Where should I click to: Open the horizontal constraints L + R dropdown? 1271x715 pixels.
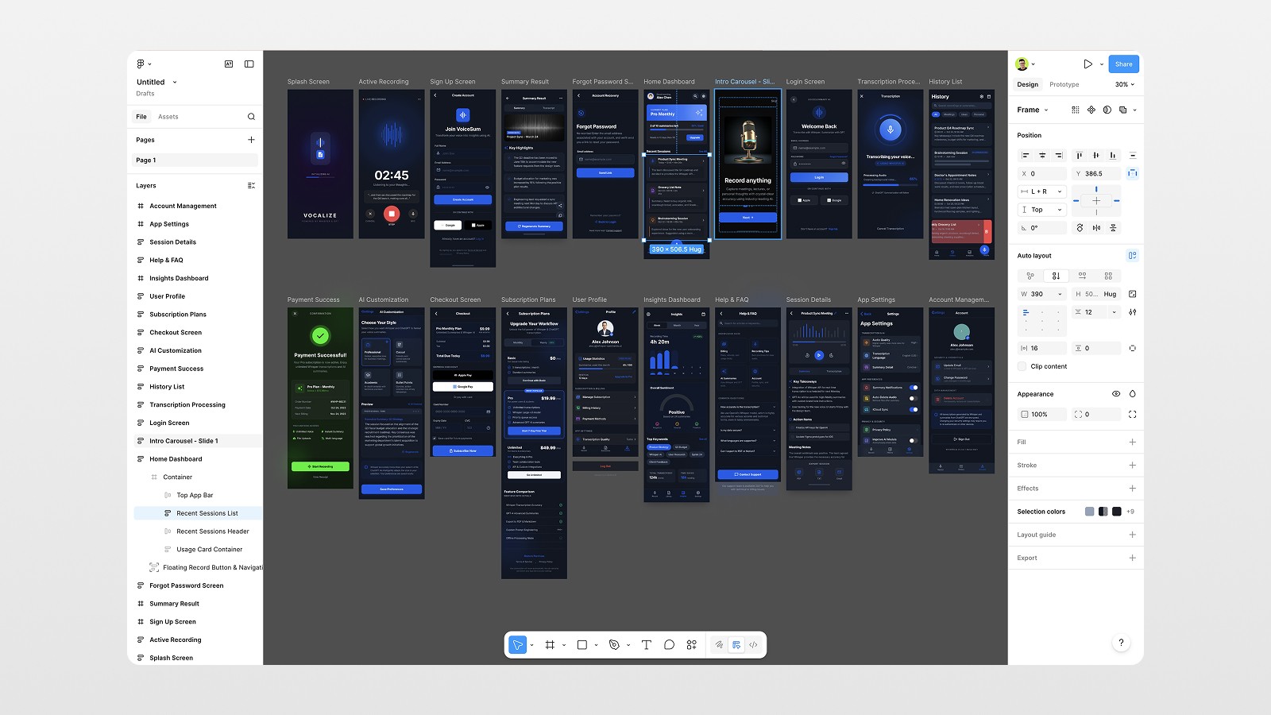click(x=1041, y=191)
